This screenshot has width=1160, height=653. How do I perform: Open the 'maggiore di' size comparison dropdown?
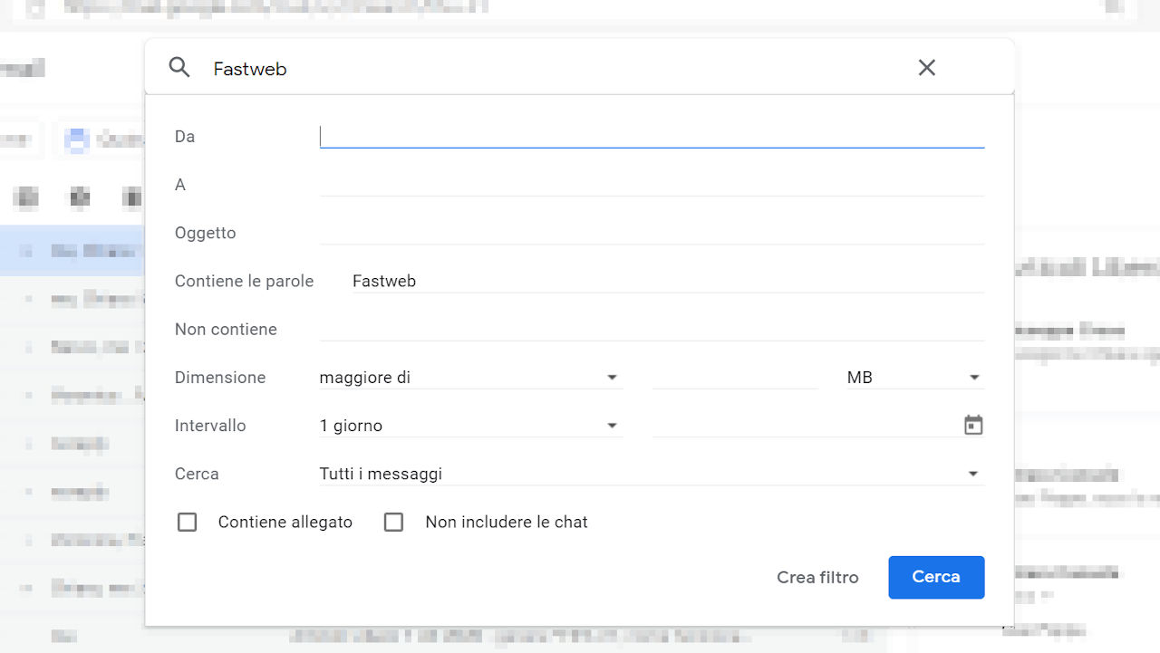tap(470, 377)
